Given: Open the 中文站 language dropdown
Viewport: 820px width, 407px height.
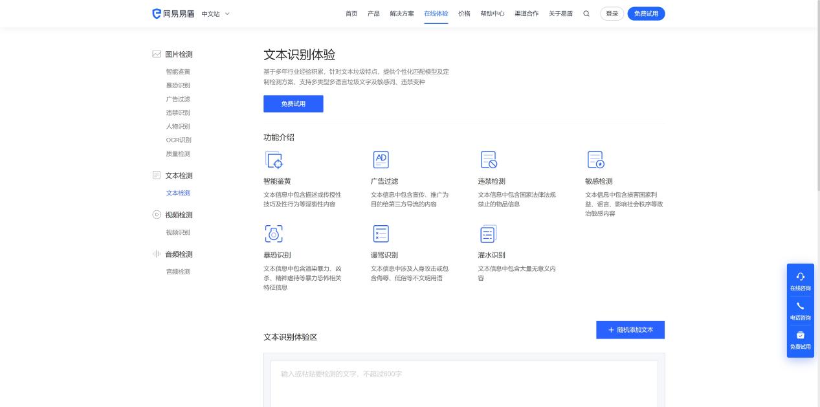Looking at the screenshot, I should (x=216, y=14).
